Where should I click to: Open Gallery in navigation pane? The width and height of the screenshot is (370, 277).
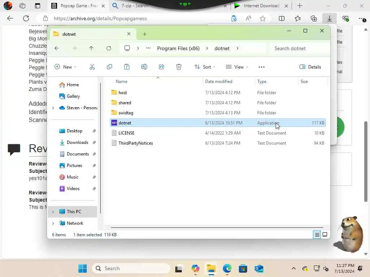tap(73, 96)
